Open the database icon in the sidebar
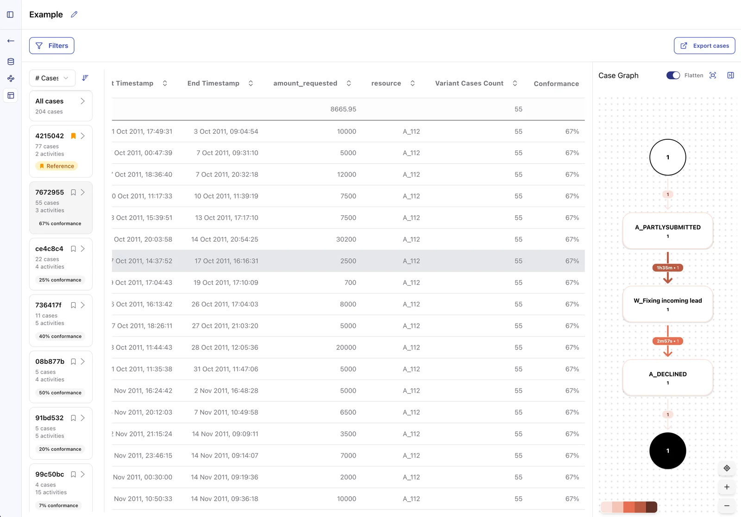The width and height of the screenshot is (741, 517). pyautogui.click(x=11, y=62)
